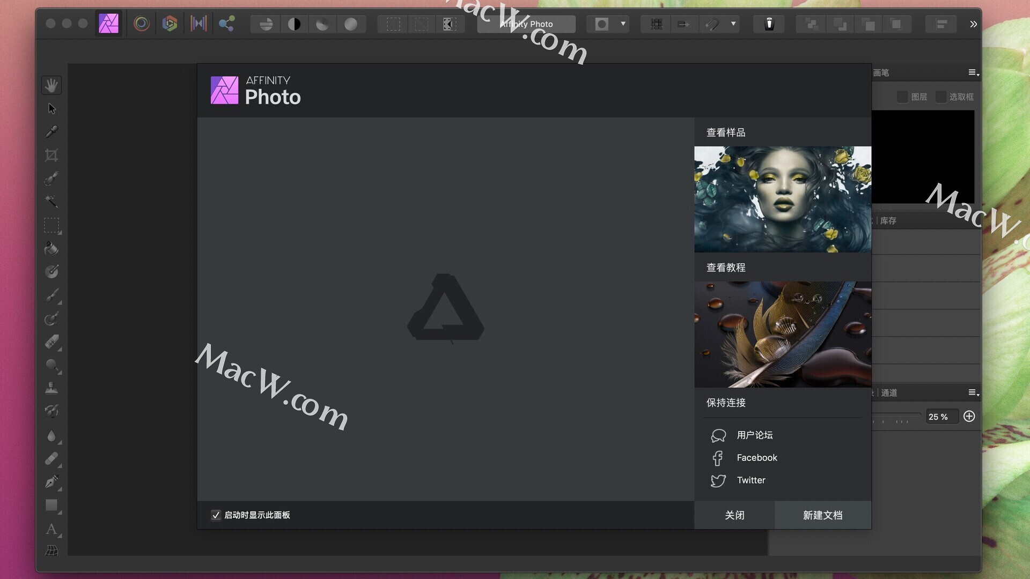Screen dimensions: 1030x579
Task: Open the 查看教程 tutorial thumbnail
Action: coord(783,335)
